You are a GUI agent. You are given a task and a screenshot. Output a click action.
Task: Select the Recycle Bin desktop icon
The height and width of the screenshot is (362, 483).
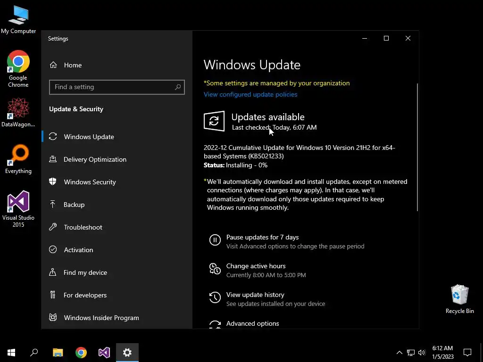[x=459, y=299]
